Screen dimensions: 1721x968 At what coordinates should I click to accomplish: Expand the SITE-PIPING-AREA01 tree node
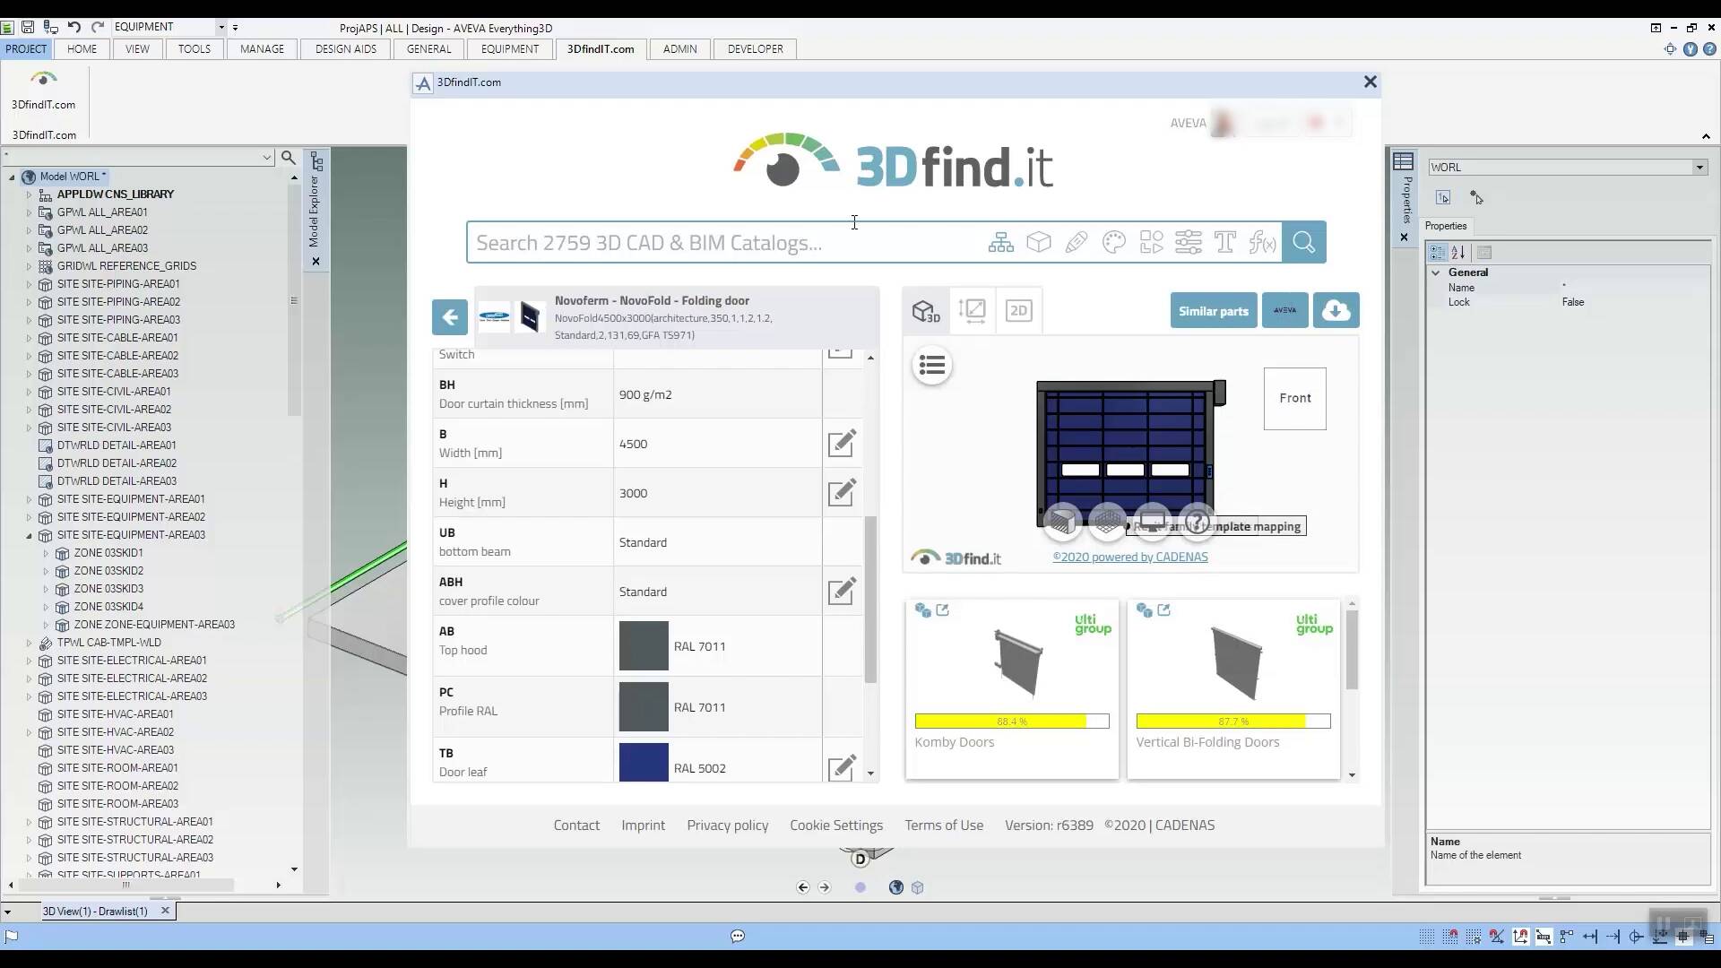pos(29,284)
